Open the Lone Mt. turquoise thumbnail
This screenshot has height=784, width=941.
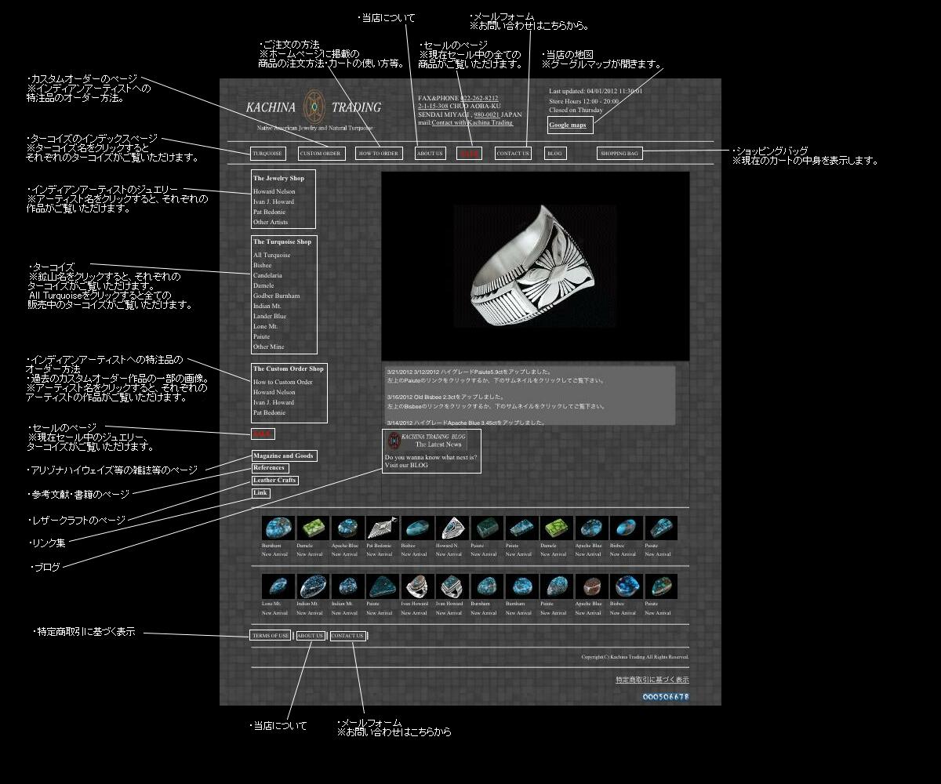pyautogui.click(x=278, y=586)
